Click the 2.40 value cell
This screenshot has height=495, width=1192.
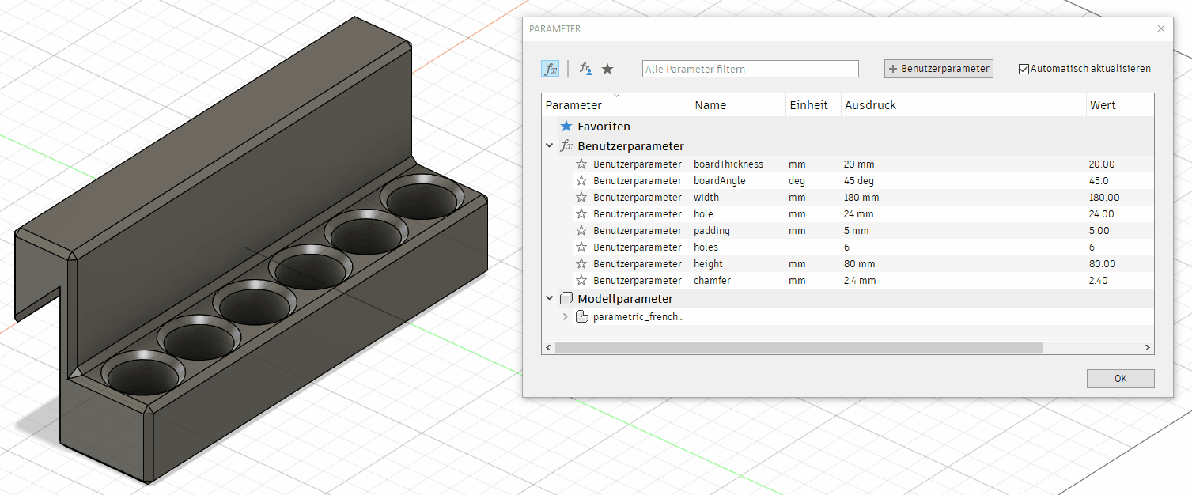tap(1099, 281)
